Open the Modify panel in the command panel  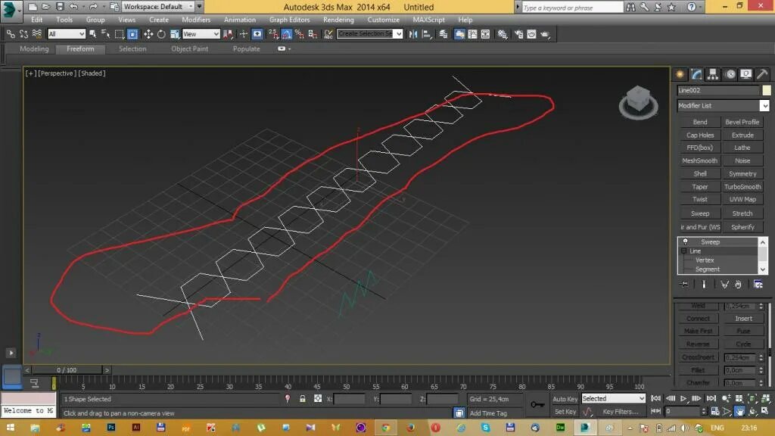click(696, 73)
